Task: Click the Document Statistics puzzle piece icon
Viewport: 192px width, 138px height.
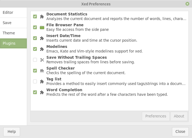Action: point(42,17)
